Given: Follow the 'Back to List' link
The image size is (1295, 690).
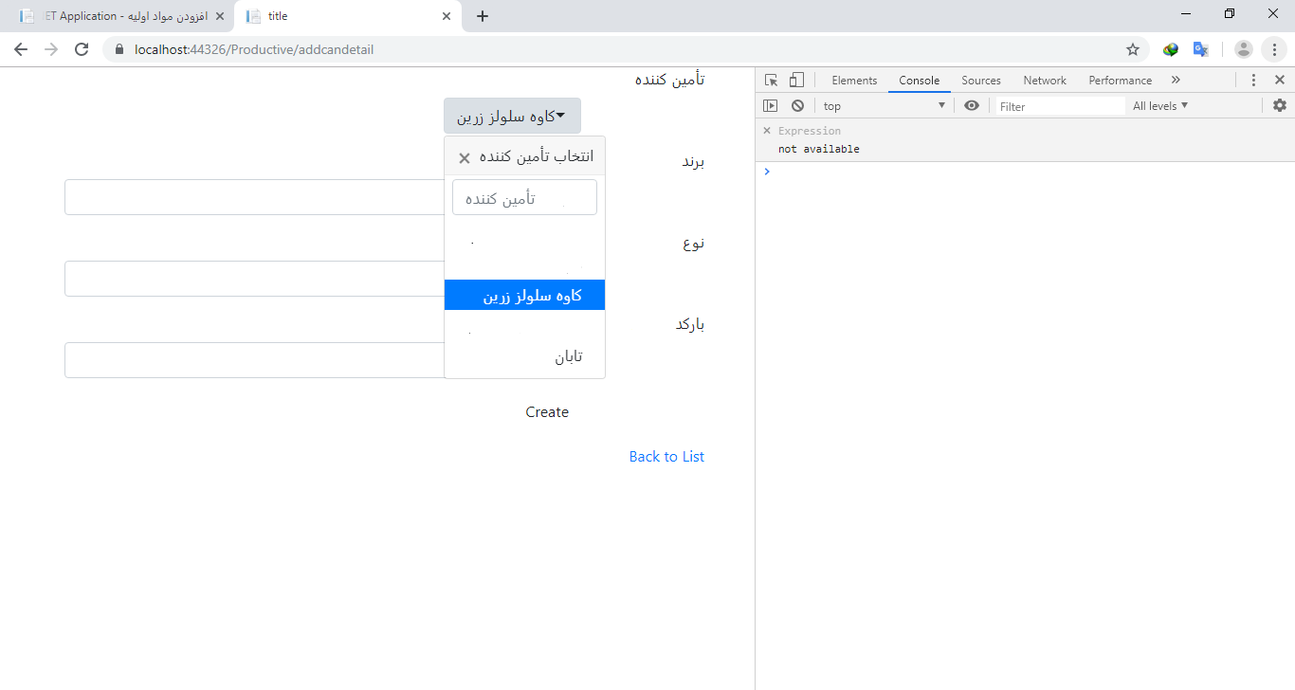Looking at the screenshot, I should pyautogui.click(x=666, y=457).
